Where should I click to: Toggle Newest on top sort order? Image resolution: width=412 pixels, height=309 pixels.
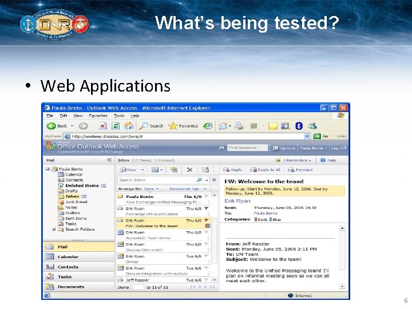point(188,189)
